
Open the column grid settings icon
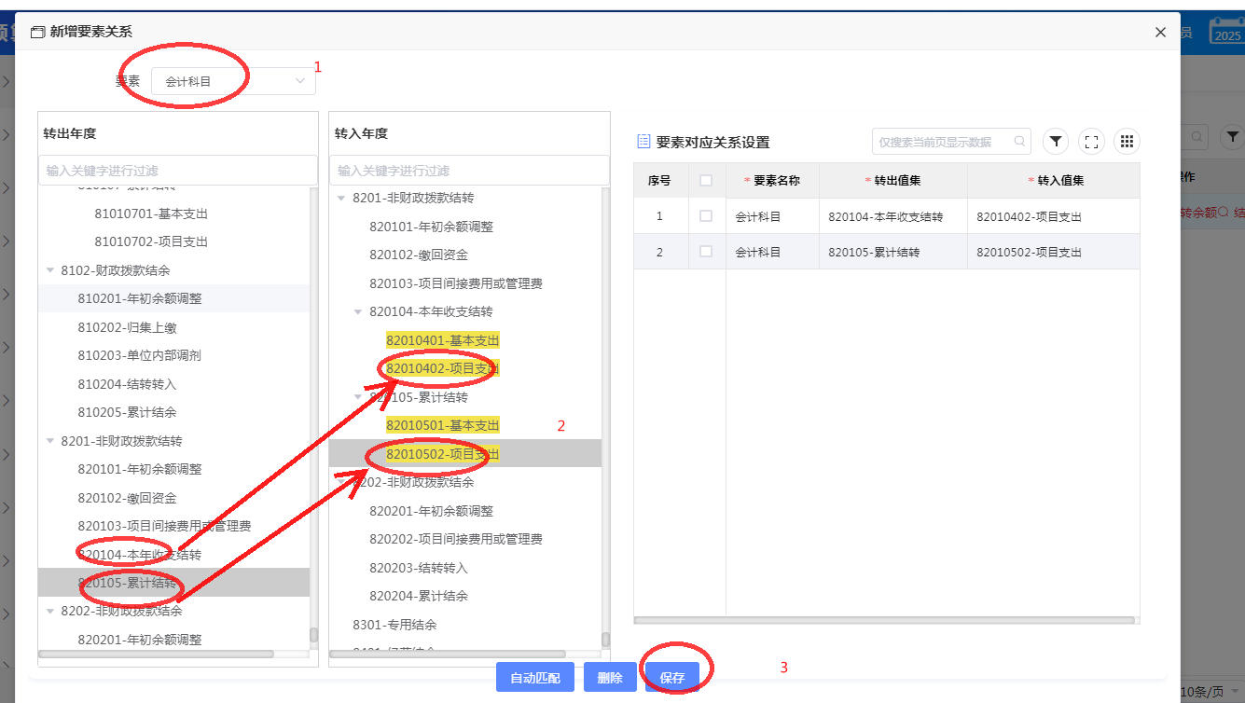coord(1127,142)
